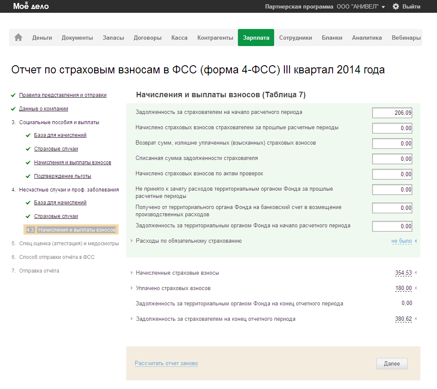Viewport: 437px width, 389px height.
Task: Click the home icon in navigation bar
Action: (18, 38)
